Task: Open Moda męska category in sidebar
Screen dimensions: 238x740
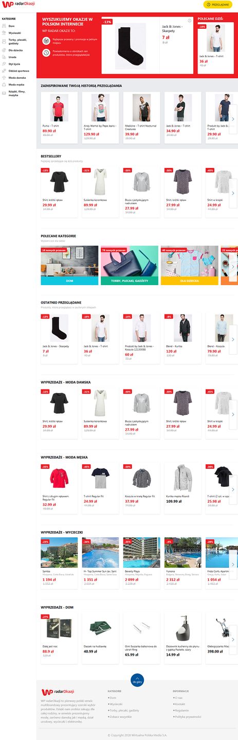Action: pos(16,84)
